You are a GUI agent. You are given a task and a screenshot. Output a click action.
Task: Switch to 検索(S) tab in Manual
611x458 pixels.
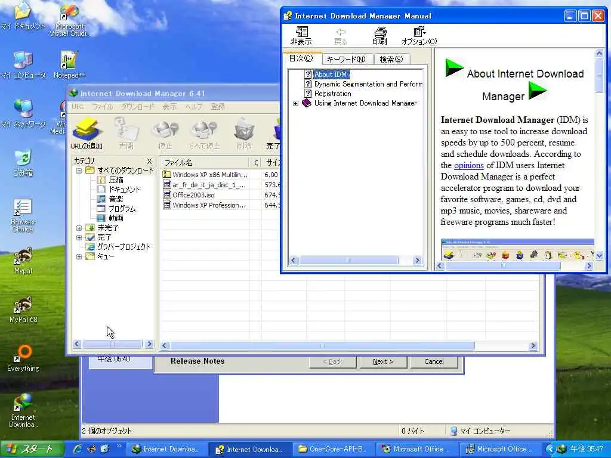391,59
